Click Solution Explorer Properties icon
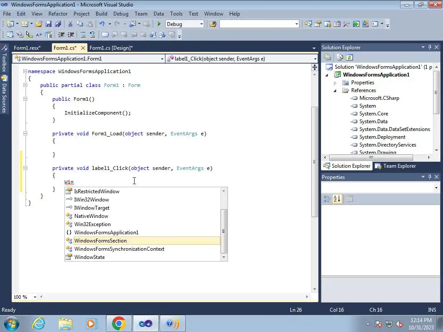443x332 pixels. [x=328, y=57]
